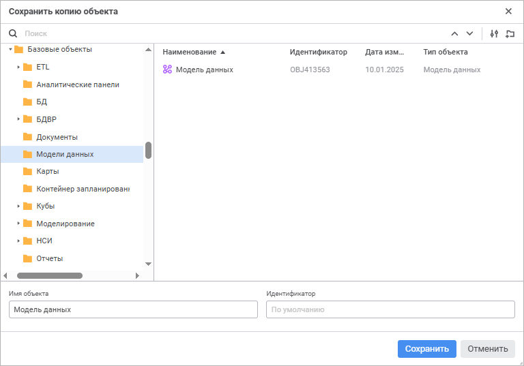Screen dimensions: 524x366
Task: Expand the ETL folder
Action: tap(19, 67)
